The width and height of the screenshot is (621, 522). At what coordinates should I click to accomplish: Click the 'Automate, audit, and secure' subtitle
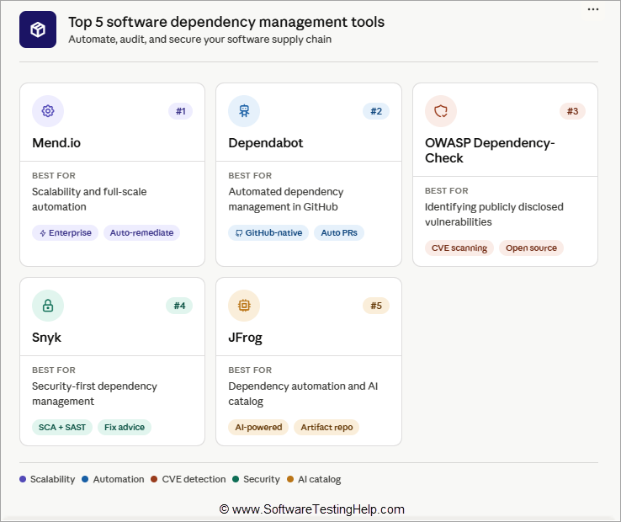[x=200, y=40]
